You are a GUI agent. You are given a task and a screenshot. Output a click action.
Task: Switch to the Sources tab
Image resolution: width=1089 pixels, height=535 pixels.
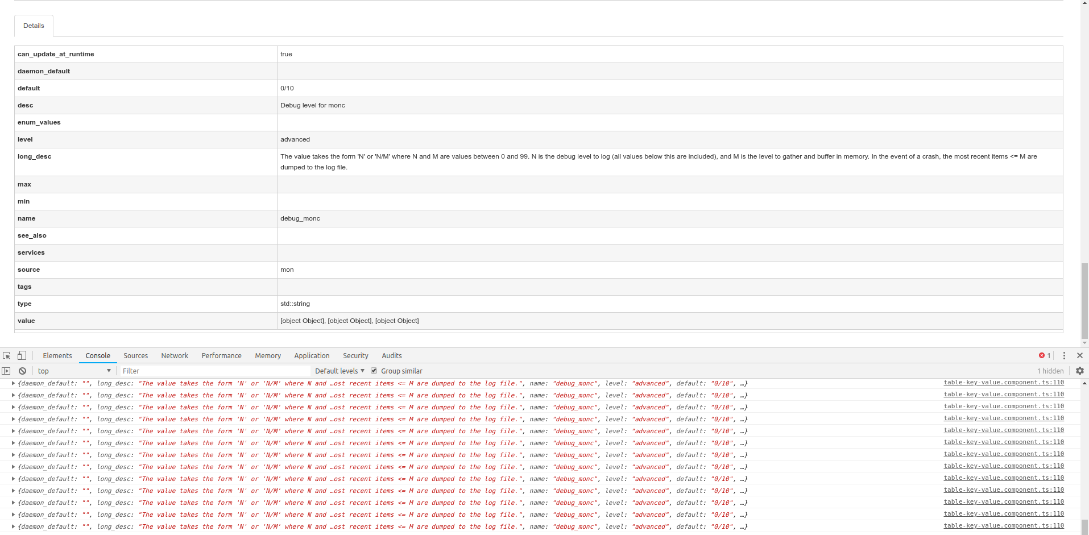(x=136, y=355)
